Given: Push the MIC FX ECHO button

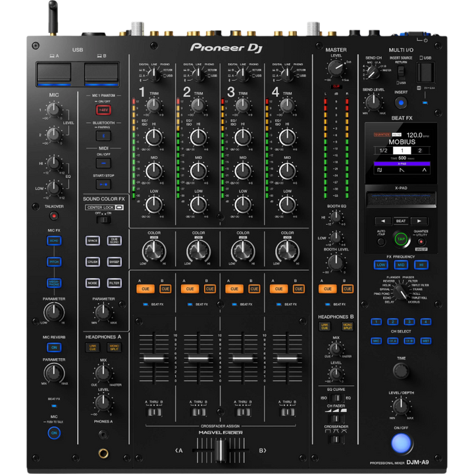Looking at the screenshot, I should [54, 241].
